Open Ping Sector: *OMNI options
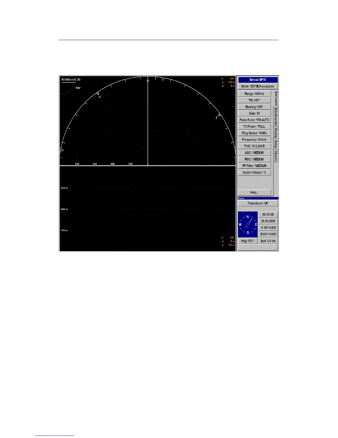The image size is (338, 438). click(x=254, y=133)
